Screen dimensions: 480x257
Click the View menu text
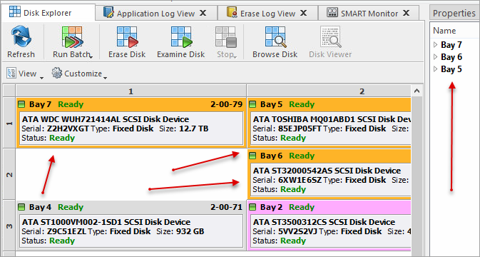27,74
